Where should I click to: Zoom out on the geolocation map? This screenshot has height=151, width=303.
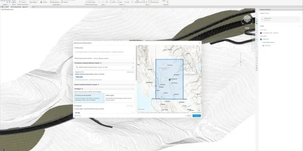click(199, 102)
